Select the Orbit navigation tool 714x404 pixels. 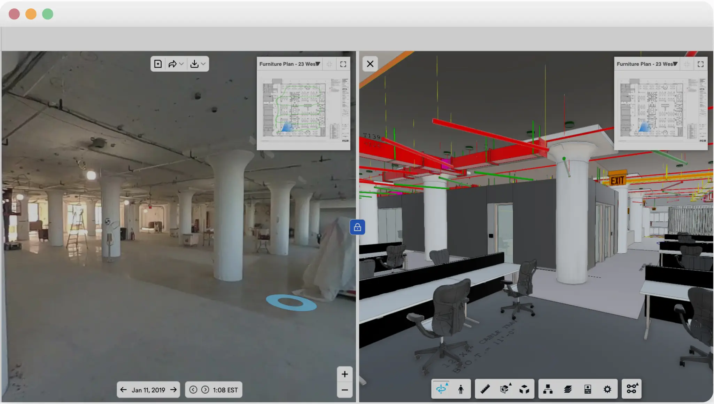click(441, 389)
